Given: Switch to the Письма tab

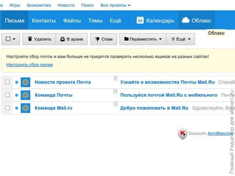Looking at the screenshot, I should pos(14,20).
